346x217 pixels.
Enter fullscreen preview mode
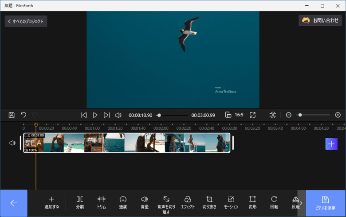click(252, 115)
